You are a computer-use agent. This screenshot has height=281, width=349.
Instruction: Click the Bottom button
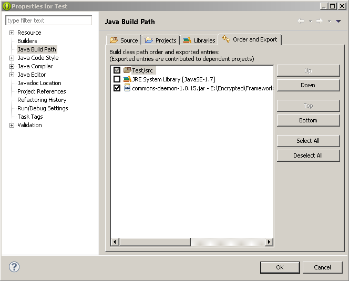point(309,120)
